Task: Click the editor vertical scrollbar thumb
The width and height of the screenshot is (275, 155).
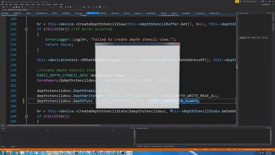Action: (237, 66)
